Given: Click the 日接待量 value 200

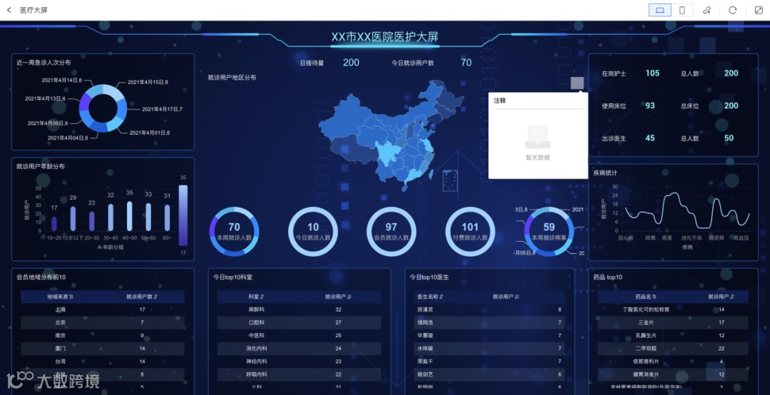Looking at the screenshot, I should pyautogui.click(x=351, y=63).
